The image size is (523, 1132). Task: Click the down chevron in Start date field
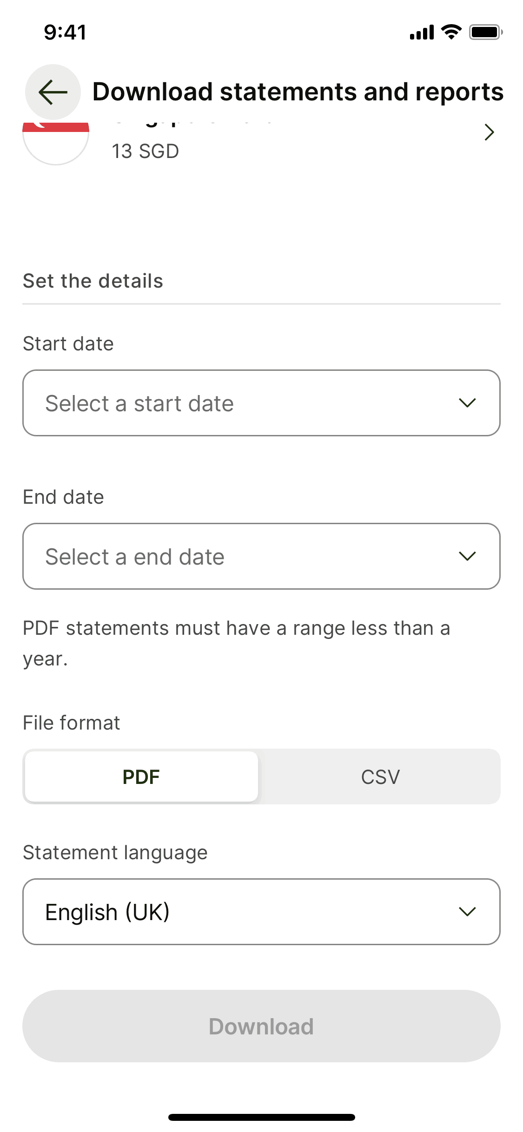tap(467, 403)
